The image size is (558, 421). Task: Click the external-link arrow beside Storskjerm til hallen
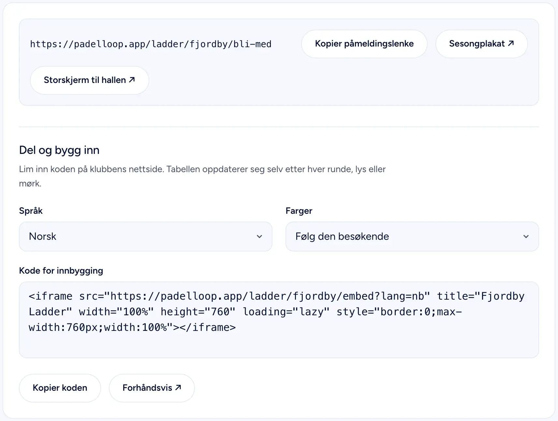[132, 80]
